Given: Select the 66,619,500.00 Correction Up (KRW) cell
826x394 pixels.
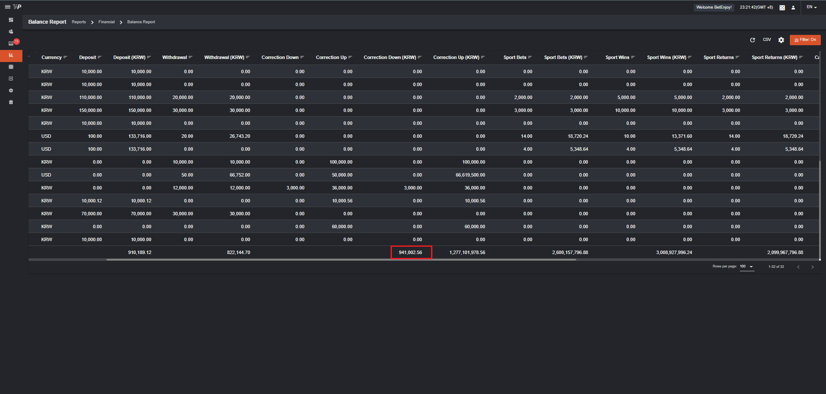Looking at the screenshot, I should pos(470,175).
